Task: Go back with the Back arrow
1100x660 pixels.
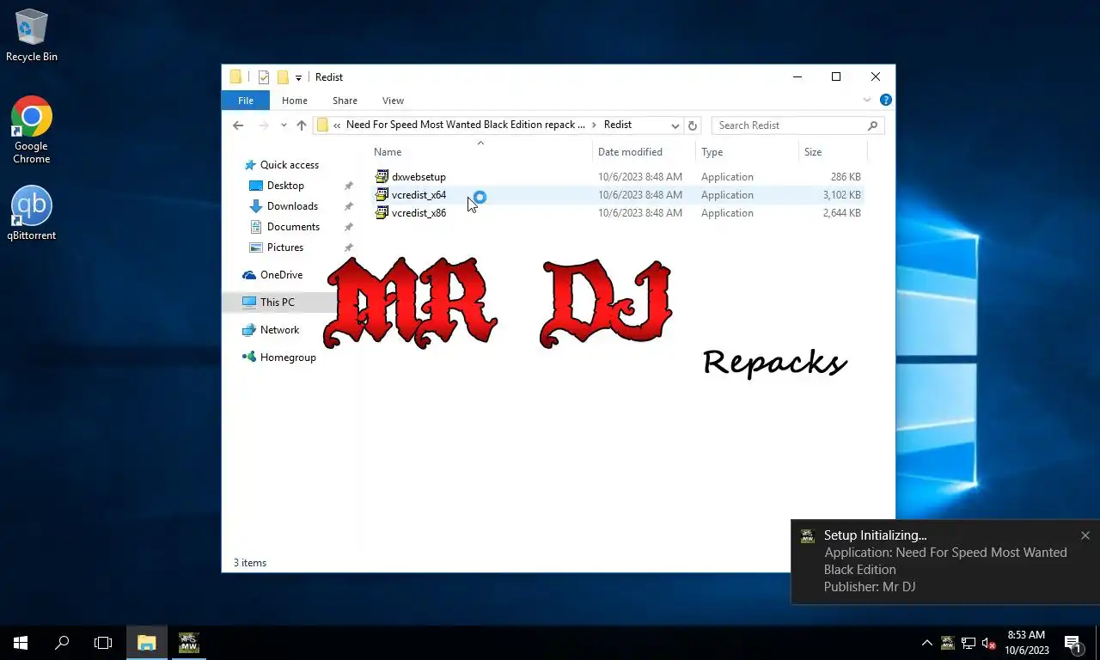Action: click(x=238, y=125)
